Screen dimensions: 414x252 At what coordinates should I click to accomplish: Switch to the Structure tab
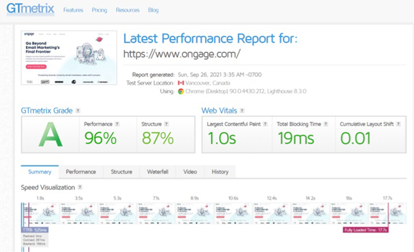(x=121, y=172)
